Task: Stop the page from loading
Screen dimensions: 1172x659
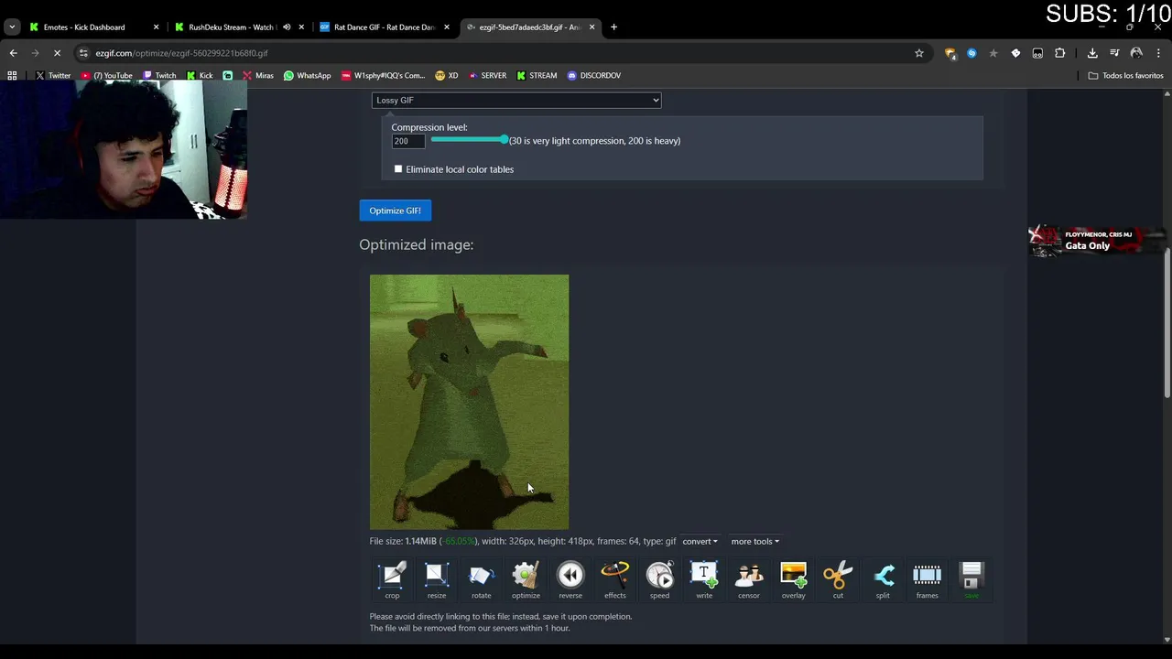Action: point(57,53)
